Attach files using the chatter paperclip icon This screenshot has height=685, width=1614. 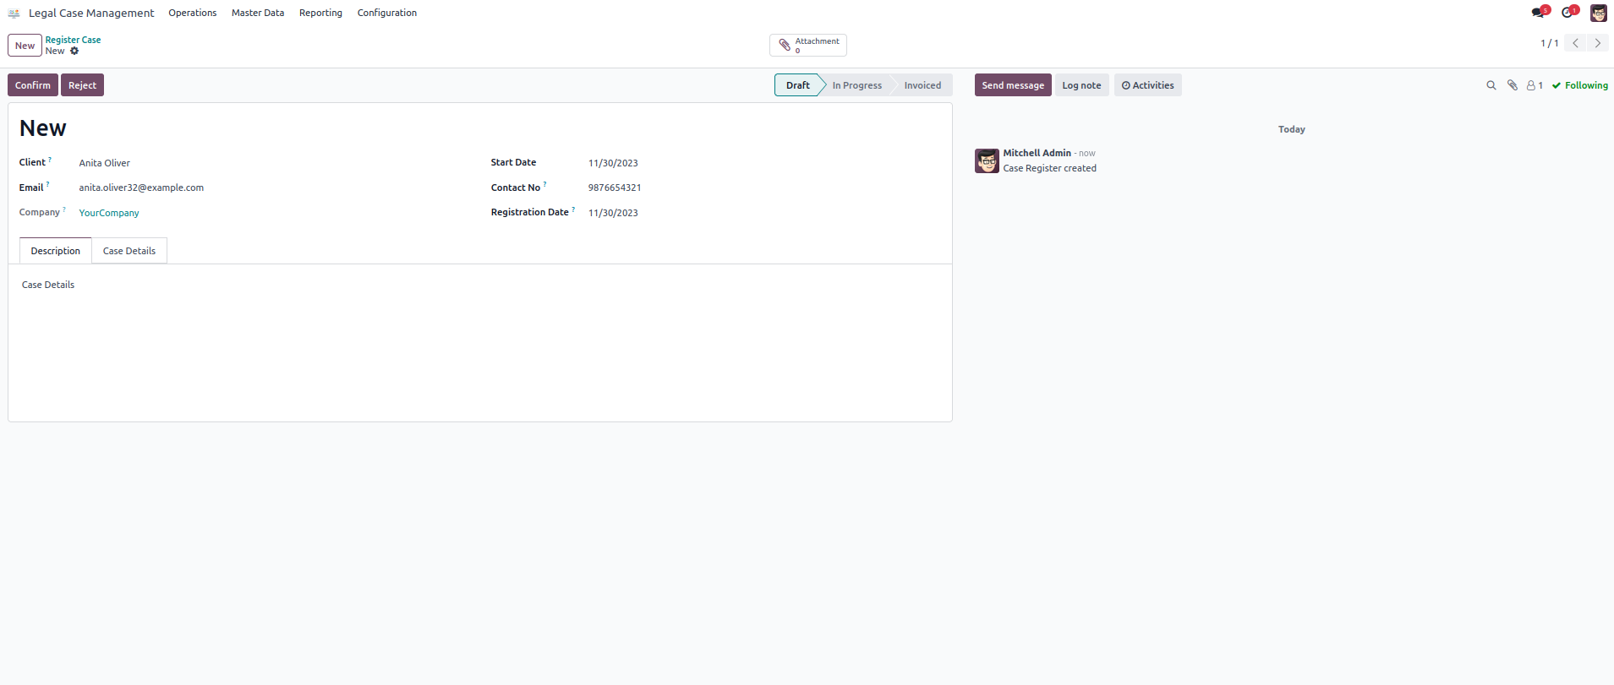[1513, 85]
